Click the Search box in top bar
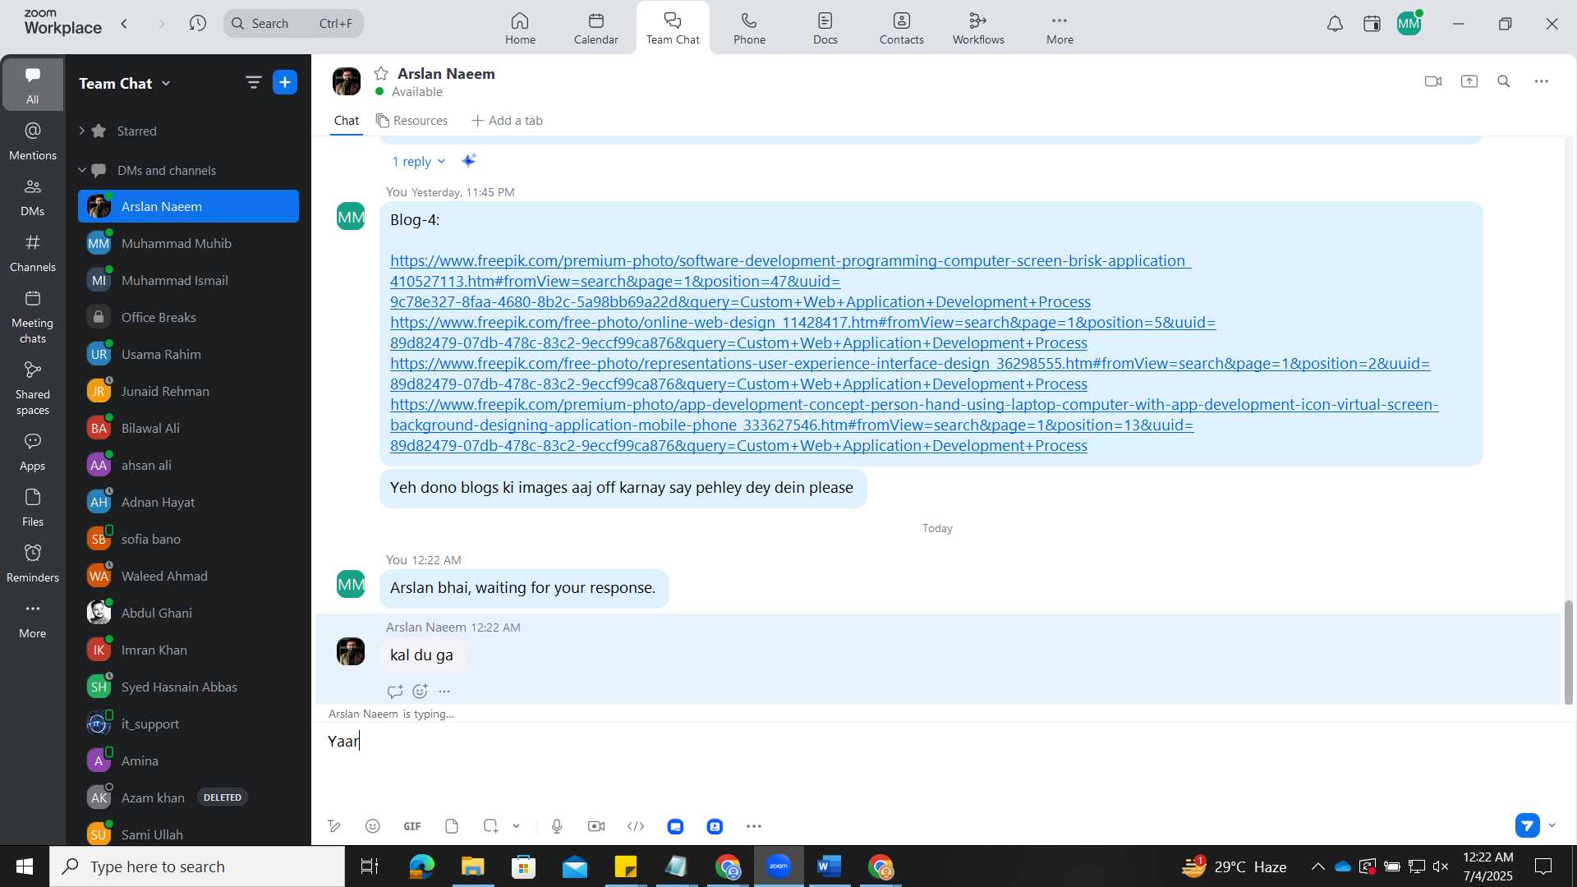Screen dimensions: 1577x887 [x=293, y=24]
